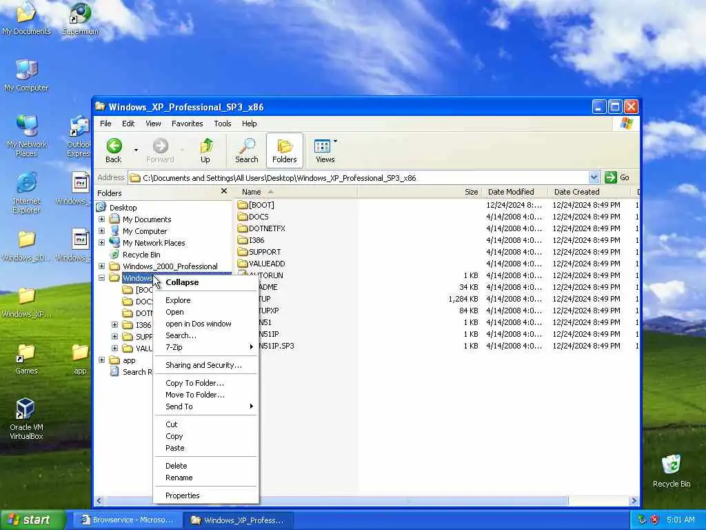Choose Delete in the context menu

205,466
